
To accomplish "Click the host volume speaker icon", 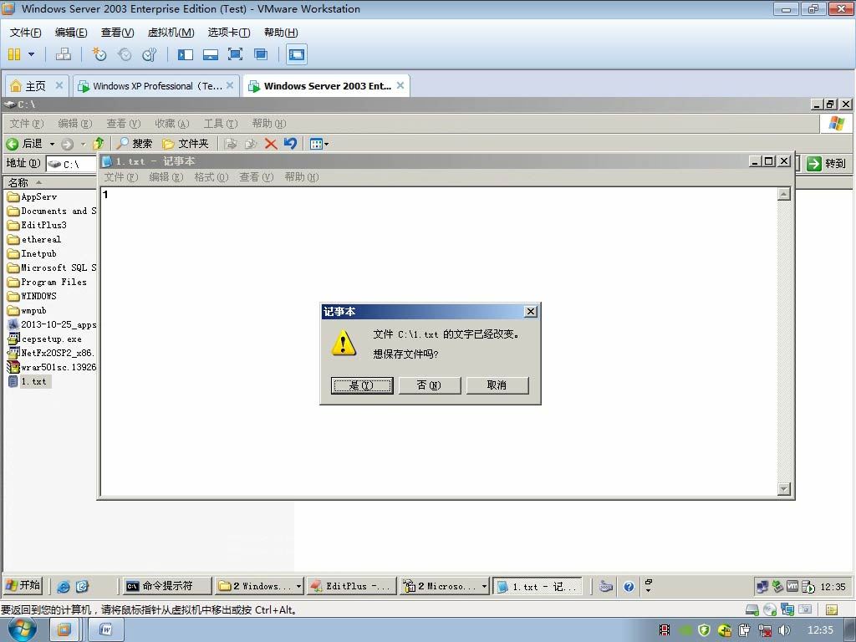I will (785, 630).
